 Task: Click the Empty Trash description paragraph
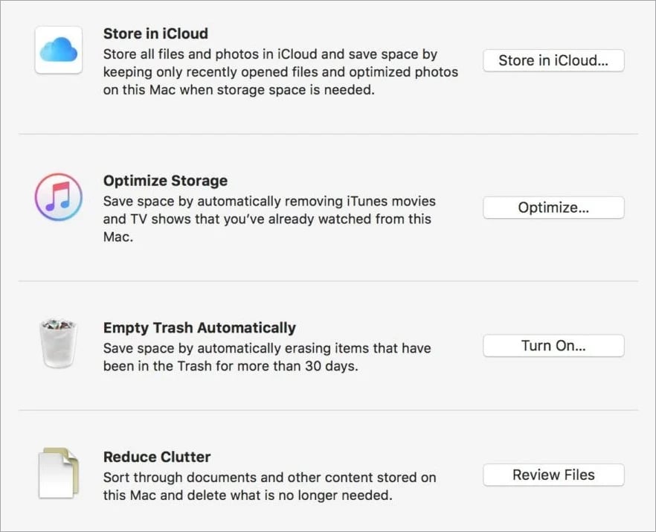click(x=266, y=357)
